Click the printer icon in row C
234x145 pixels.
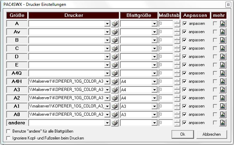click(x=115, y=48)
